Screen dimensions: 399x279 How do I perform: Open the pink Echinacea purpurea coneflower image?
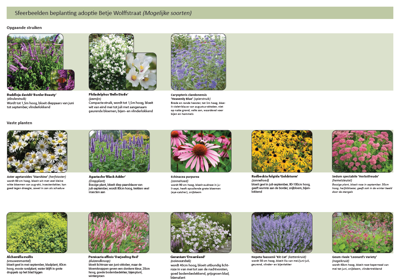coord(201,151)
